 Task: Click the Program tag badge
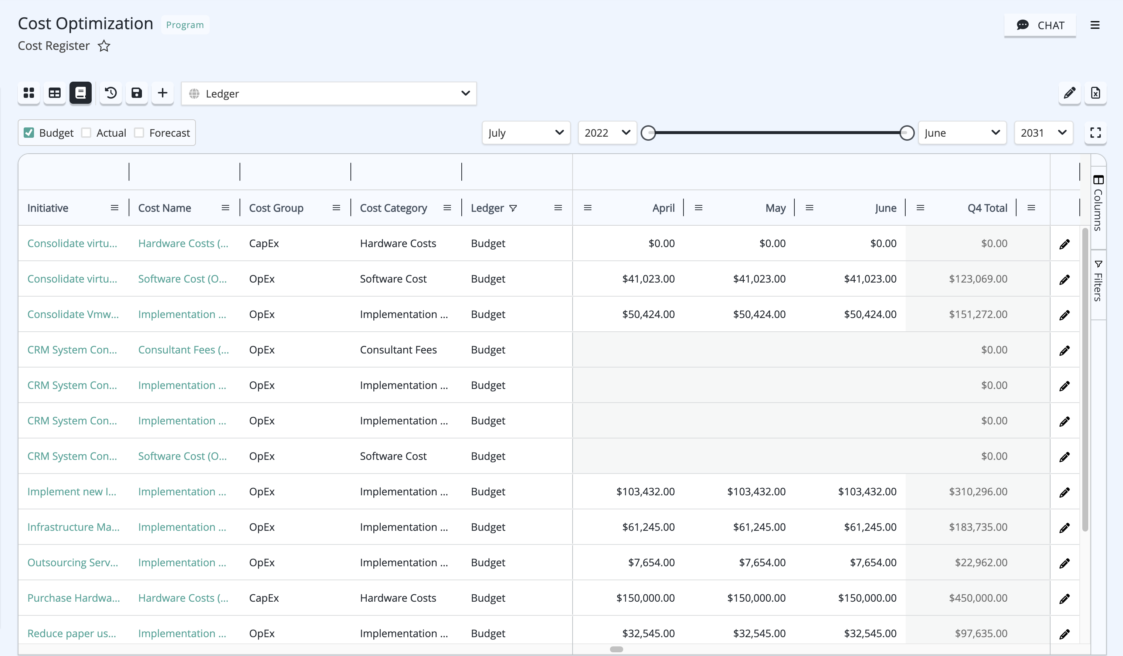[x=185, y=25]
